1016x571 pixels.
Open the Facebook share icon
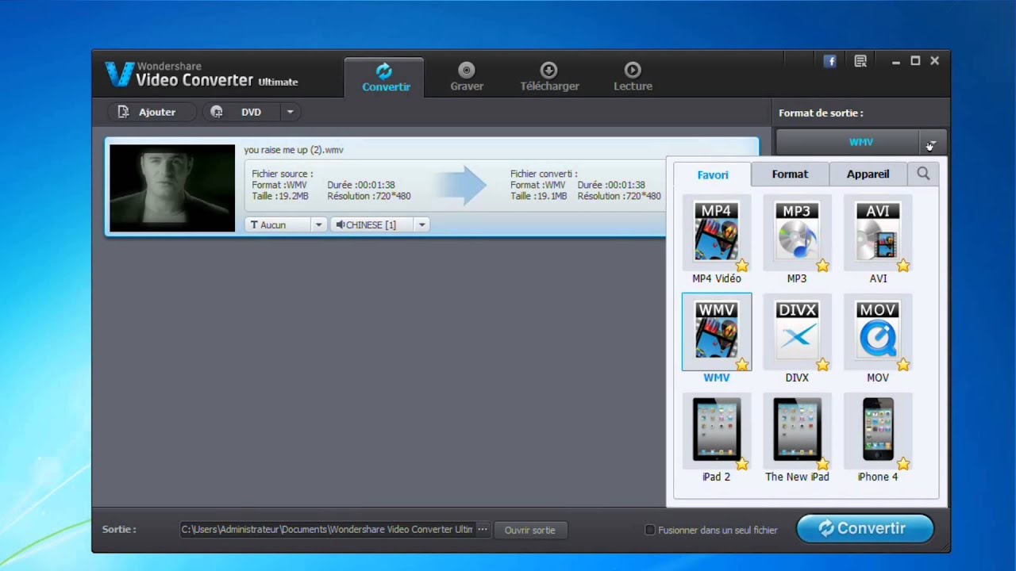point(829,61)
